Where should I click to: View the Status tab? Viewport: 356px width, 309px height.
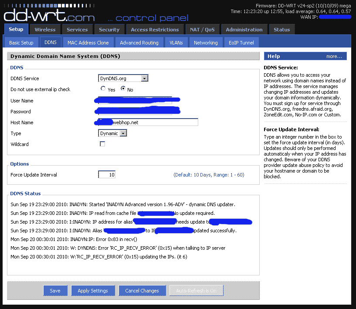point(282,30)
